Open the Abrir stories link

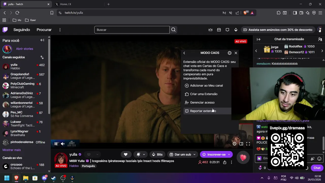click(25, 49)
